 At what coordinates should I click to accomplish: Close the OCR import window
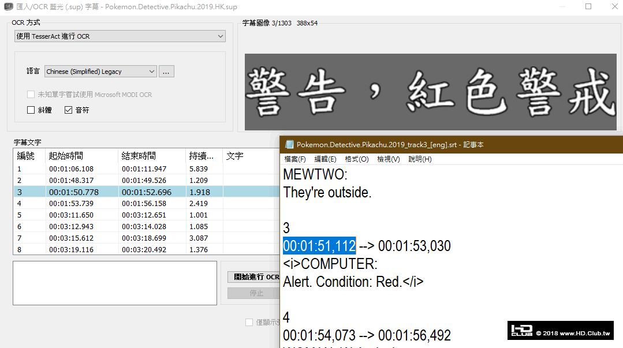coord(615,6)
